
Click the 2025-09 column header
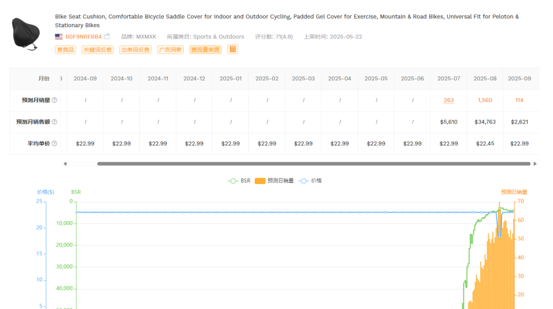click(519, 78)
